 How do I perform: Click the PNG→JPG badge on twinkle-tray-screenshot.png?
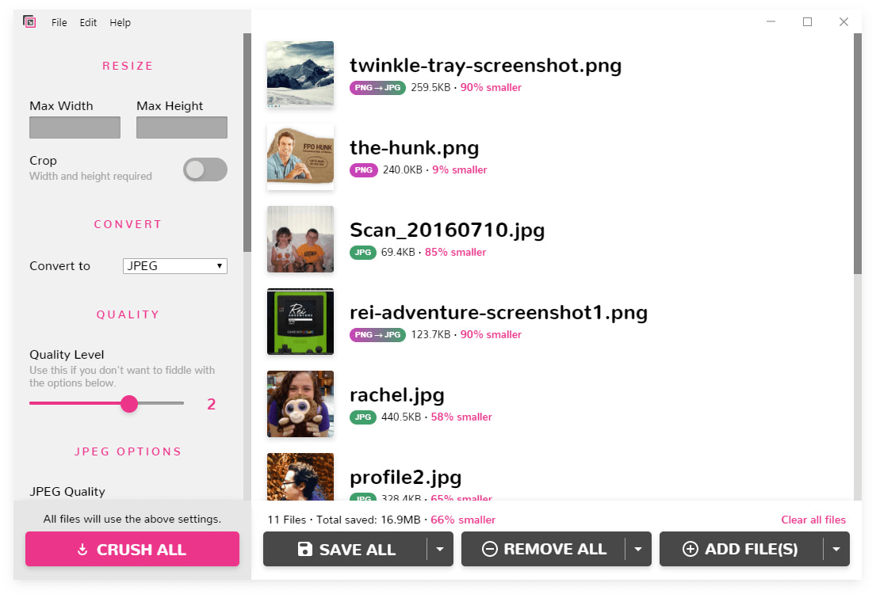point(377,88)
